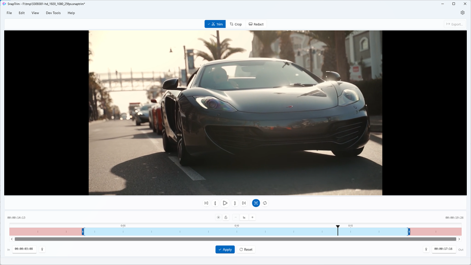Click the In timecode field 00:00:03:08
The image size is (471, 265).
point(24,249)
